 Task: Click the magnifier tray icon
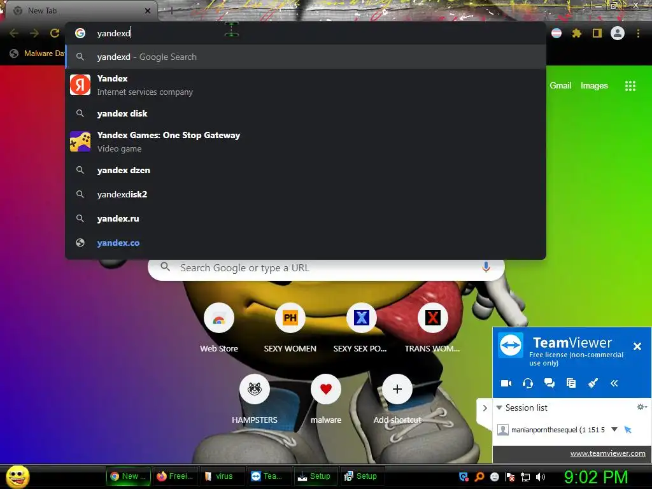tap(479, 477)
